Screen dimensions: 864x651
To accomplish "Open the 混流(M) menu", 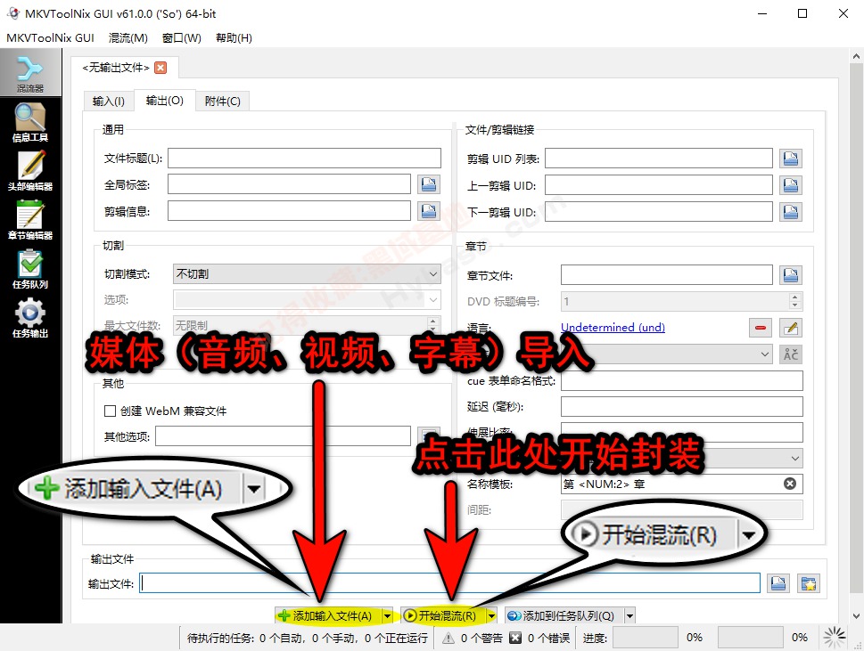I will pos(127,37).
